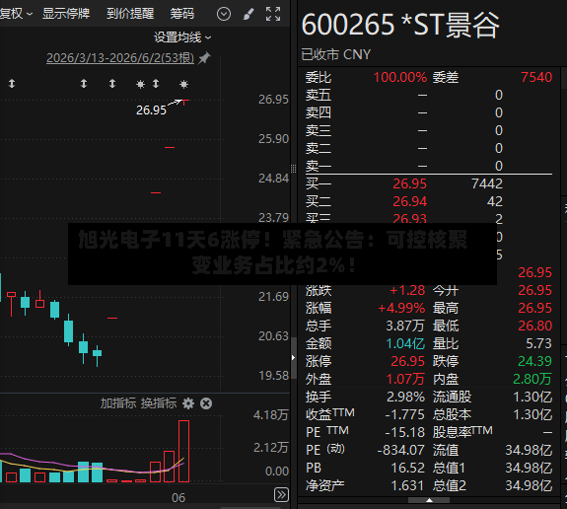
Task: Expand panel with bottom up-arrow handle
Action: coord(429,500)
